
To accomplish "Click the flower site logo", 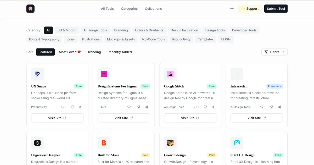I will click(30, 9).
